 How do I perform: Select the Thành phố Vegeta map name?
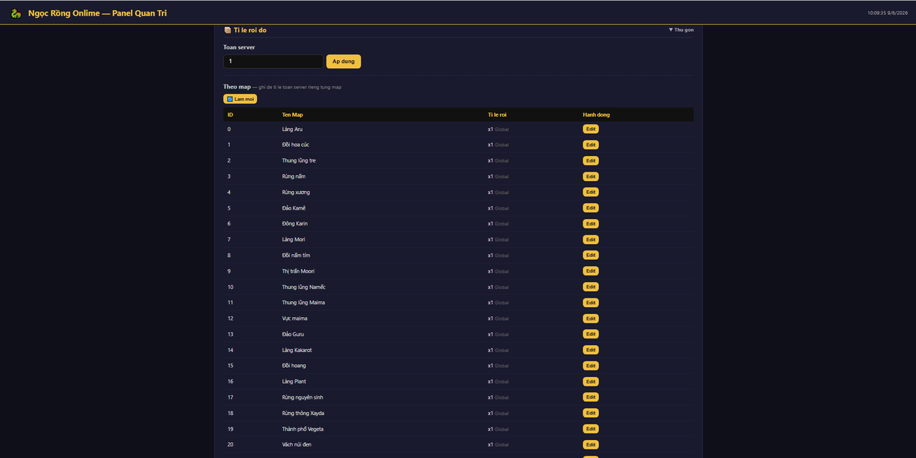(303, 429)
